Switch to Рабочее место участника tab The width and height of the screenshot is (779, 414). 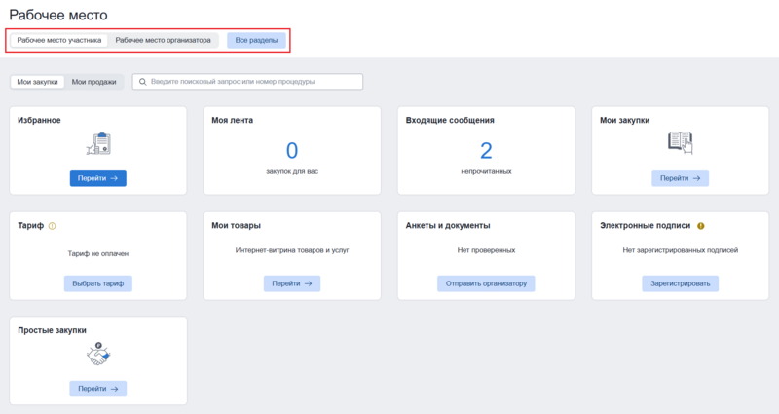coord(58,41)
